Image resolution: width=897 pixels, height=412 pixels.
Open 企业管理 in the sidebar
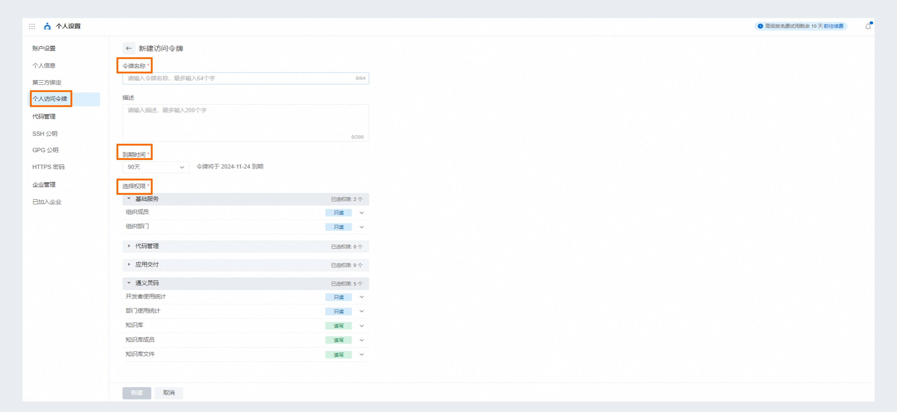44,185
